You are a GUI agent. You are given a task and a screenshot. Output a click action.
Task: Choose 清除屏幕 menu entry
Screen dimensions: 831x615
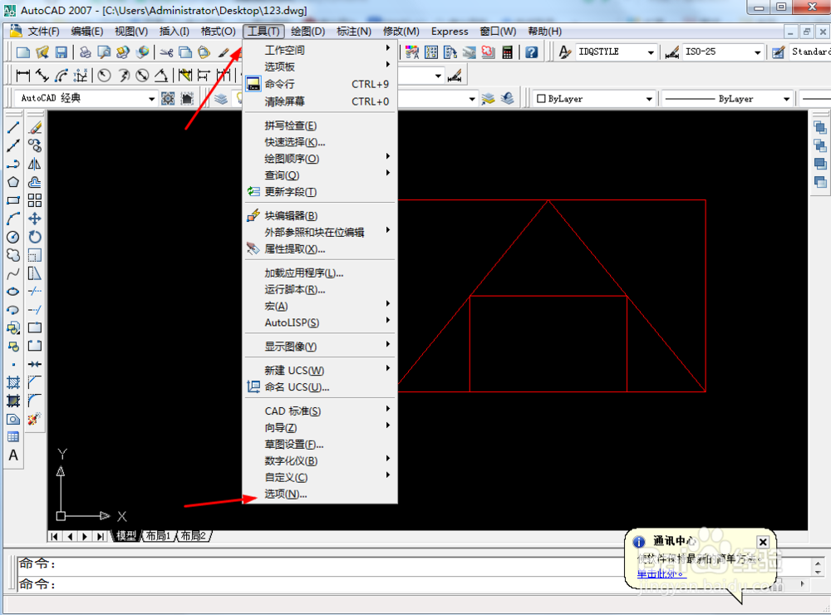coord(320,101)
